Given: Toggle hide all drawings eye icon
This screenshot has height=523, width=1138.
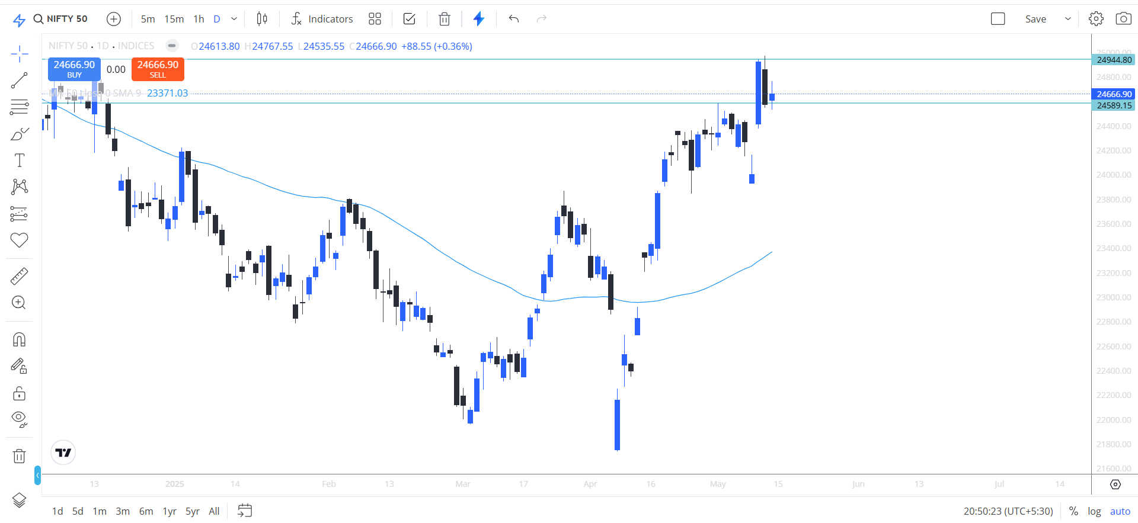Looking at the screenshot, I should (x=20, y=420).
